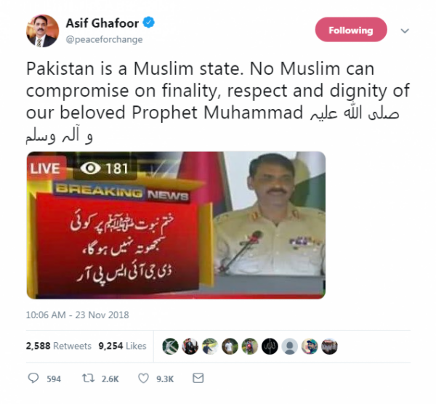Toggle the Following button

(351, 30)
